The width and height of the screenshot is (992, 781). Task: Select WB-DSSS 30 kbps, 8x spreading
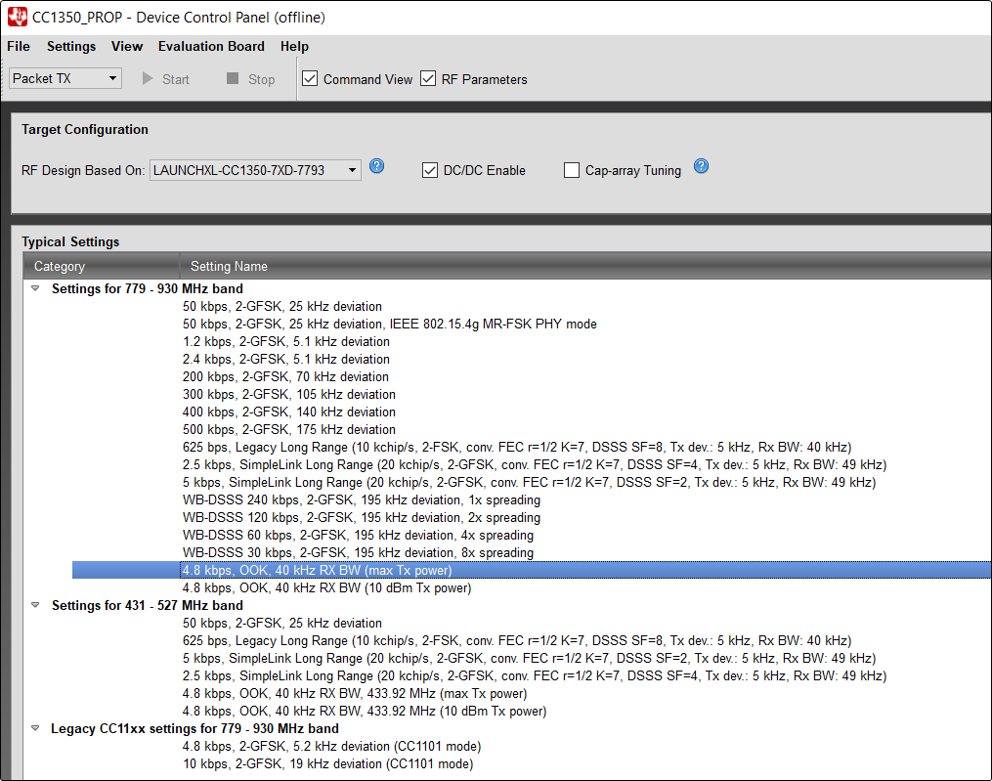tap(358, 553)
